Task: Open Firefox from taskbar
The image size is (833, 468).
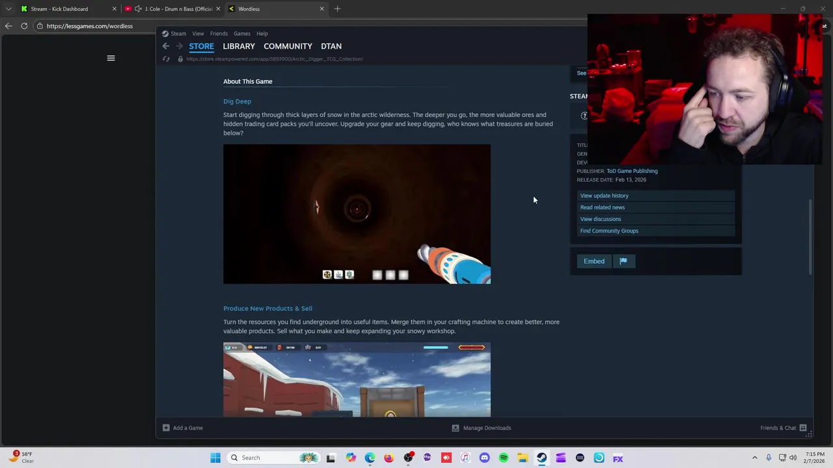Action: (x=389, y=458)
